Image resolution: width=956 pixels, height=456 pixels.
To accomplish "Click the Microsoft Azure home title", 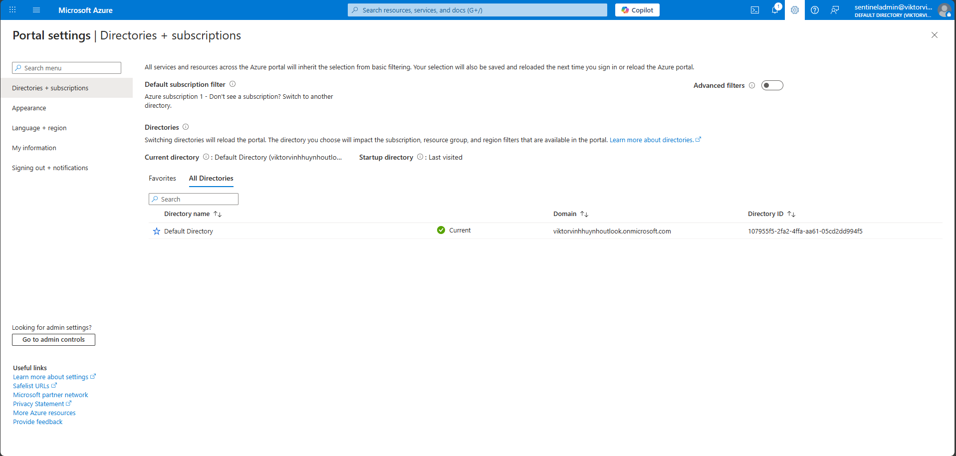I will pos(85,10).
